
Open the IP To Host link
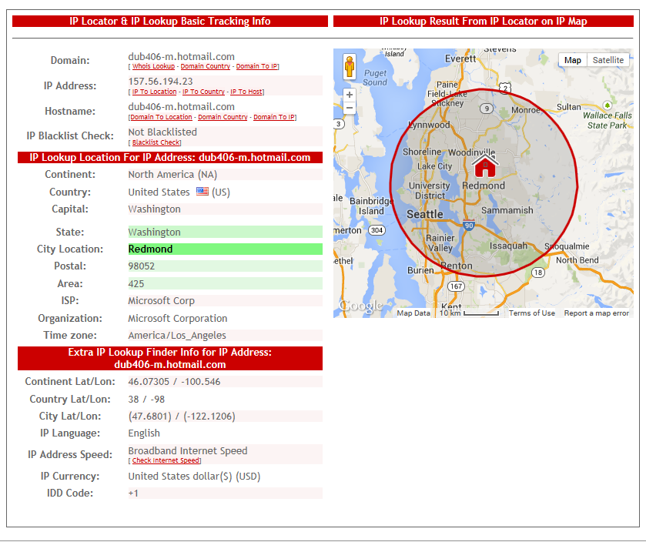[246, 92]
